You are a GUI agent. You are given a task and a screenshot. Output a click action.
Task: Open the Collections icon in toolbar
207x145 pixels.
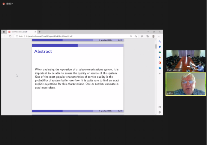point(148,36)
